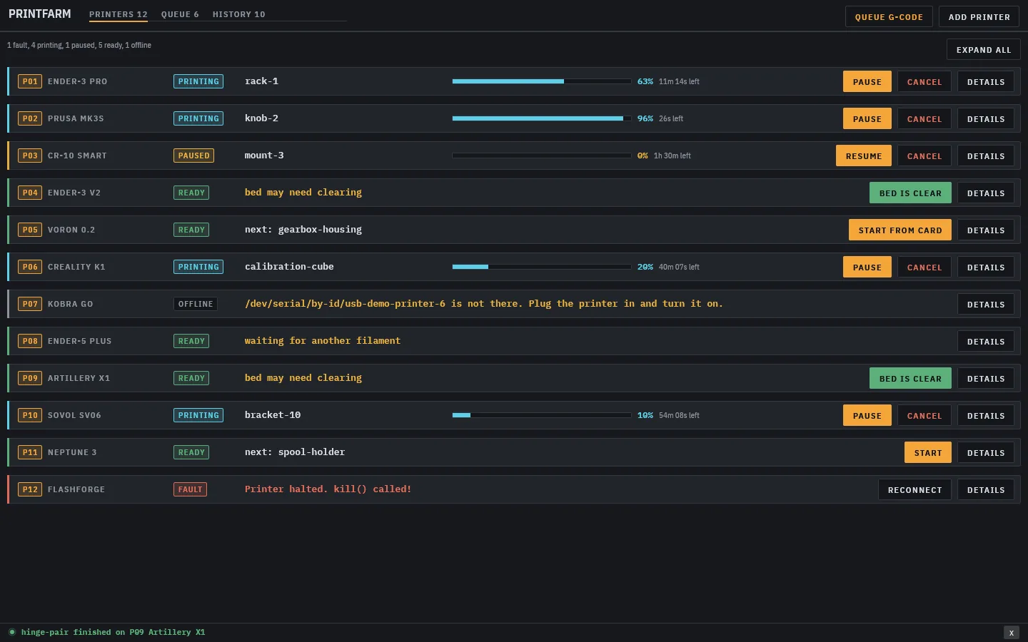Expand Details for Flashforge P12
The width and height of the screenshot is (1028, 642).
(985, 490)
